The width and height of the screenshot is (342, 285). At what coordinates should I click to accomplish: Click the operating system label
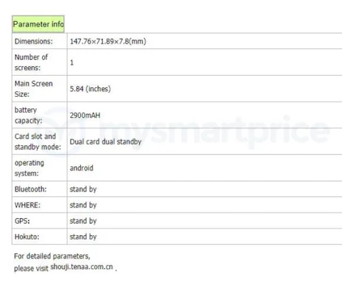coord(29,168)
